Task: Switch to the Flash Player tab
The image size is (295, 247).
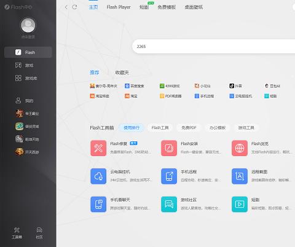Action: (119, 7)
